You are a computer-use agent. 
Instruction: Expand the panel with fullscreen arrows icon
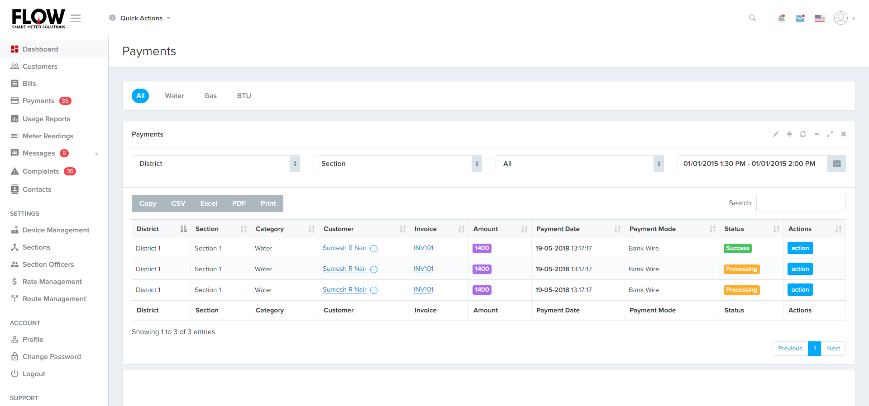(830, 134)
